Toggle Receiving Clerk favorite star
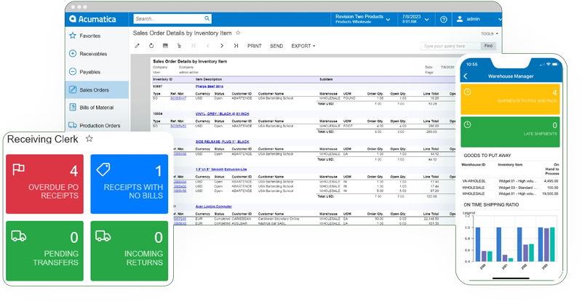 (89, 139)
